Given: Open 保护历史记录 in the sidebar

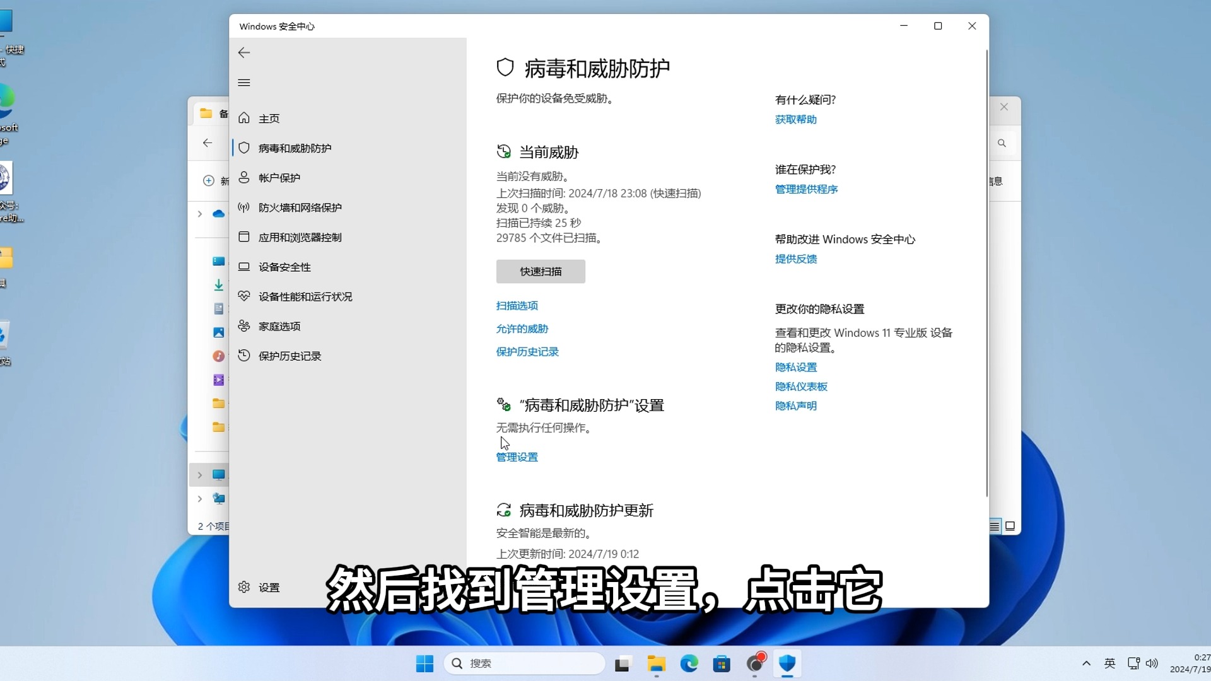Looking at the screenshot, I should [x=290, y=356].
